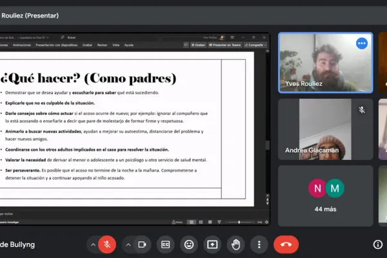387x258 pixels.
Task: Select Andrea Giacaman video tile
Action: (x=325, y=130)
